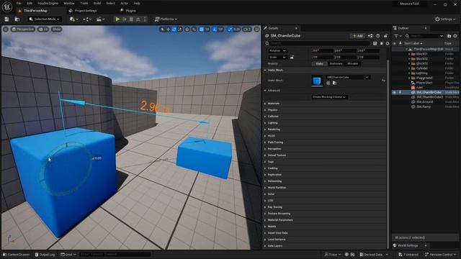Set Mobility to Static
The width and height of the screenshot is (461, 259).
(319, 64)
